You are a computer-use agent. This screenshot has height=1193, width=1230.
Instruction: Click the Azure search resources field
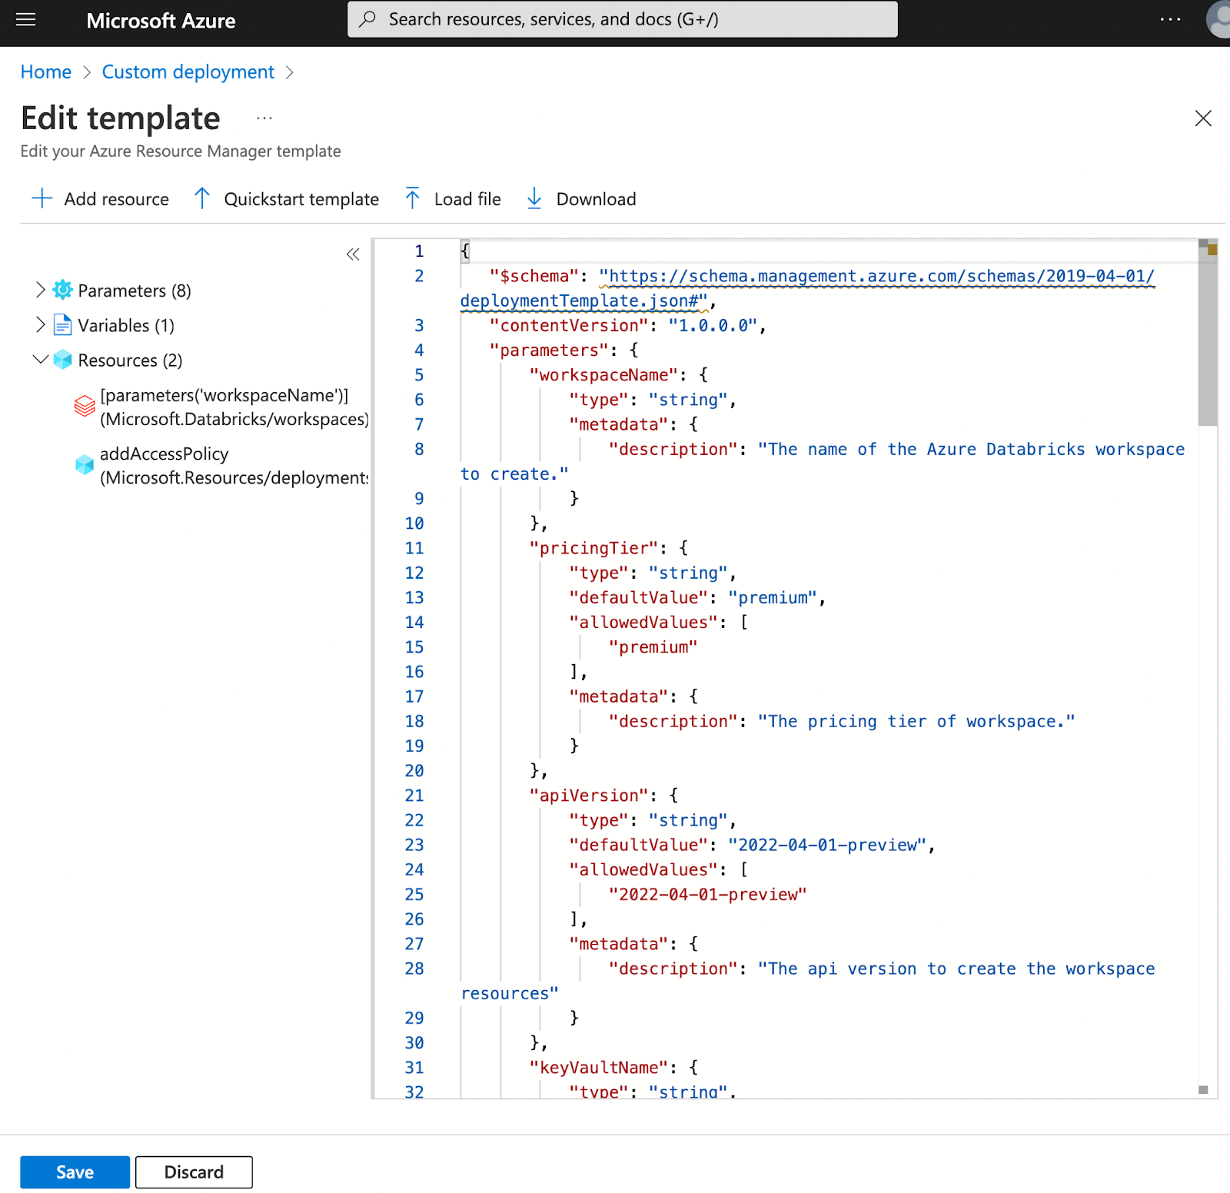(623, 20)
